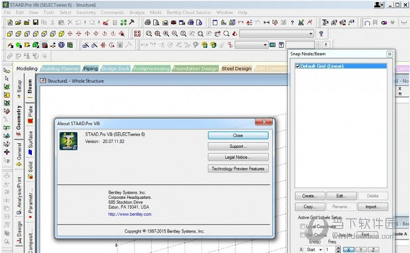
Task: Click the New Structure toolbar icon
Action: [x=10, y=23]
